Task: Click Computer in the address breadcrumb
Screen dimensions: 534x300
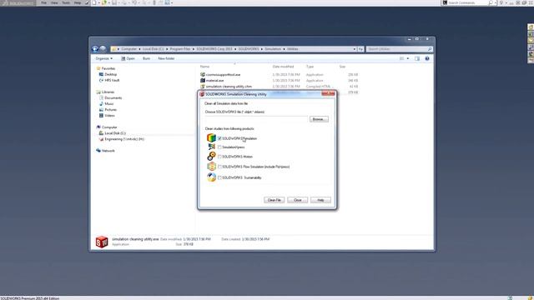Action: pos(128,49)
